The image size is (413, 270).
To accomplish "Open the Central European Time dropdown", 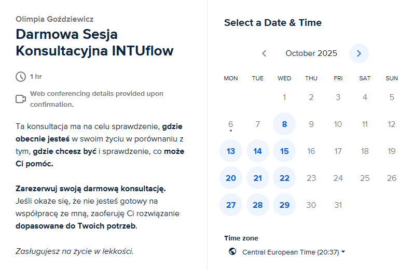I will click(294, 252).
